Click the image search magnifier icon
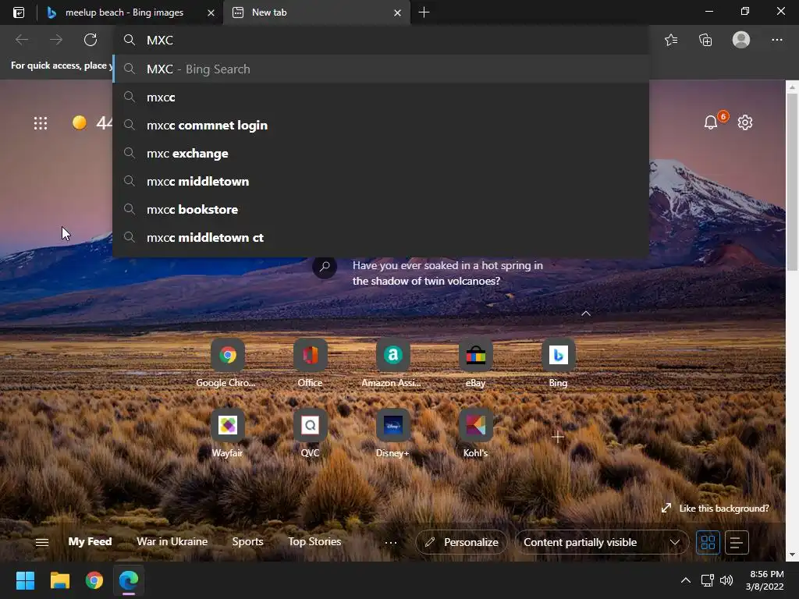The image size is (799, 599). pos(325,267)
